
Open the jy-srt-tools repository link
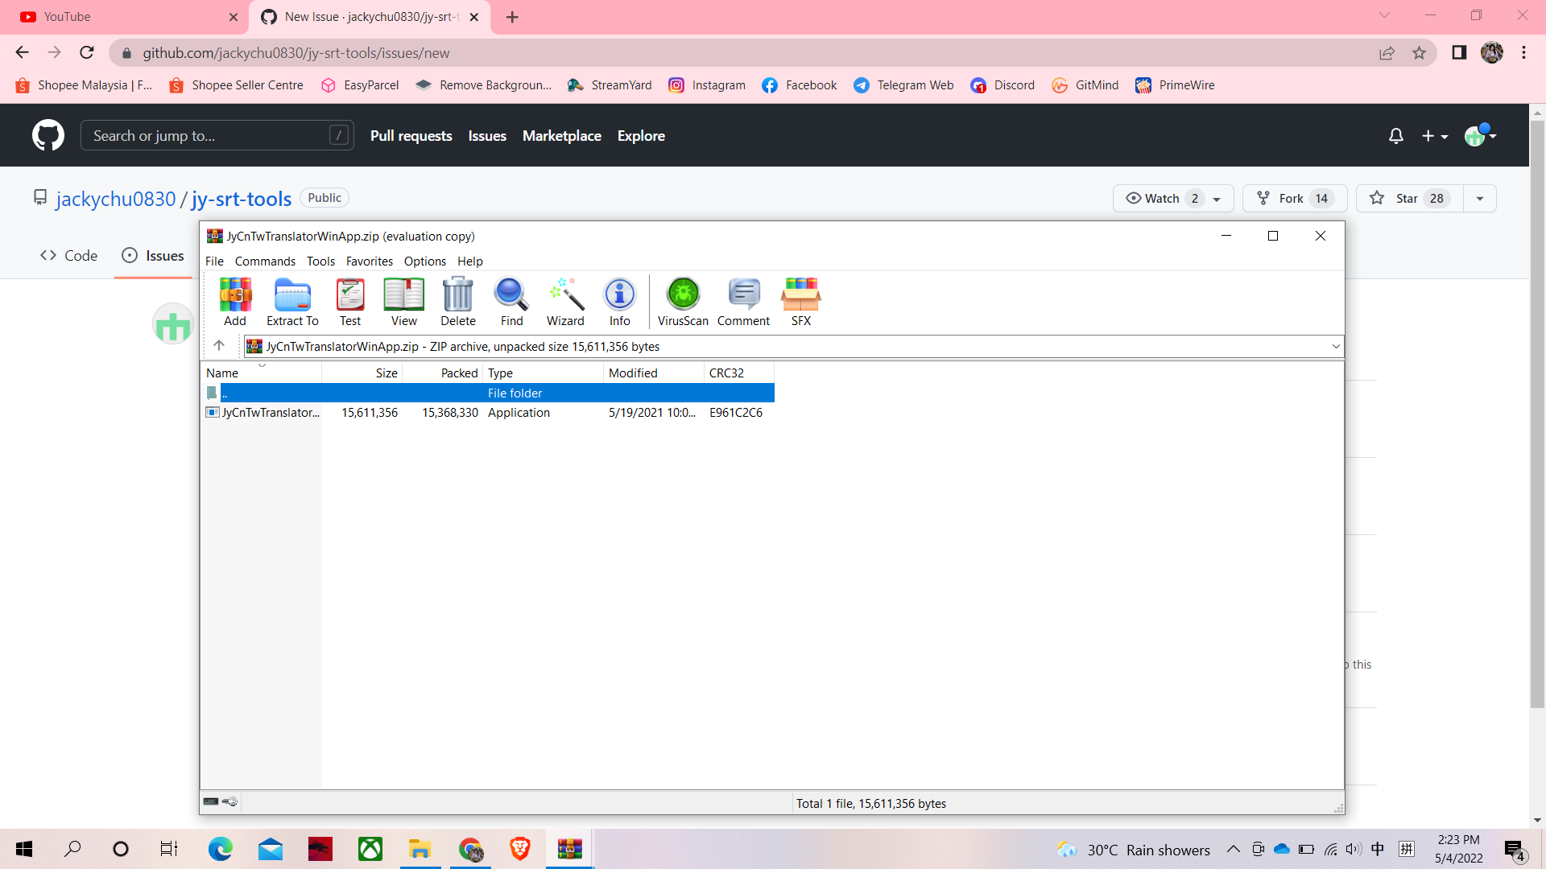tap(242, 199)
